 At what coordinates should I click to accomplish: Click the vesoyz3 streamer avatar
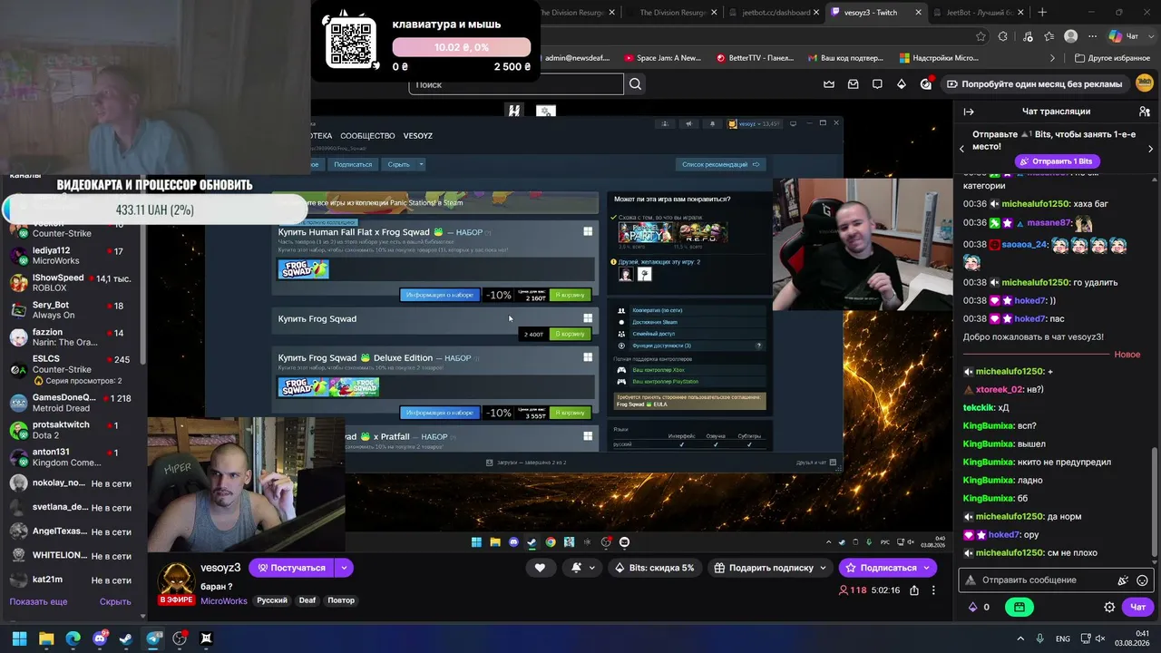point(176,581)
